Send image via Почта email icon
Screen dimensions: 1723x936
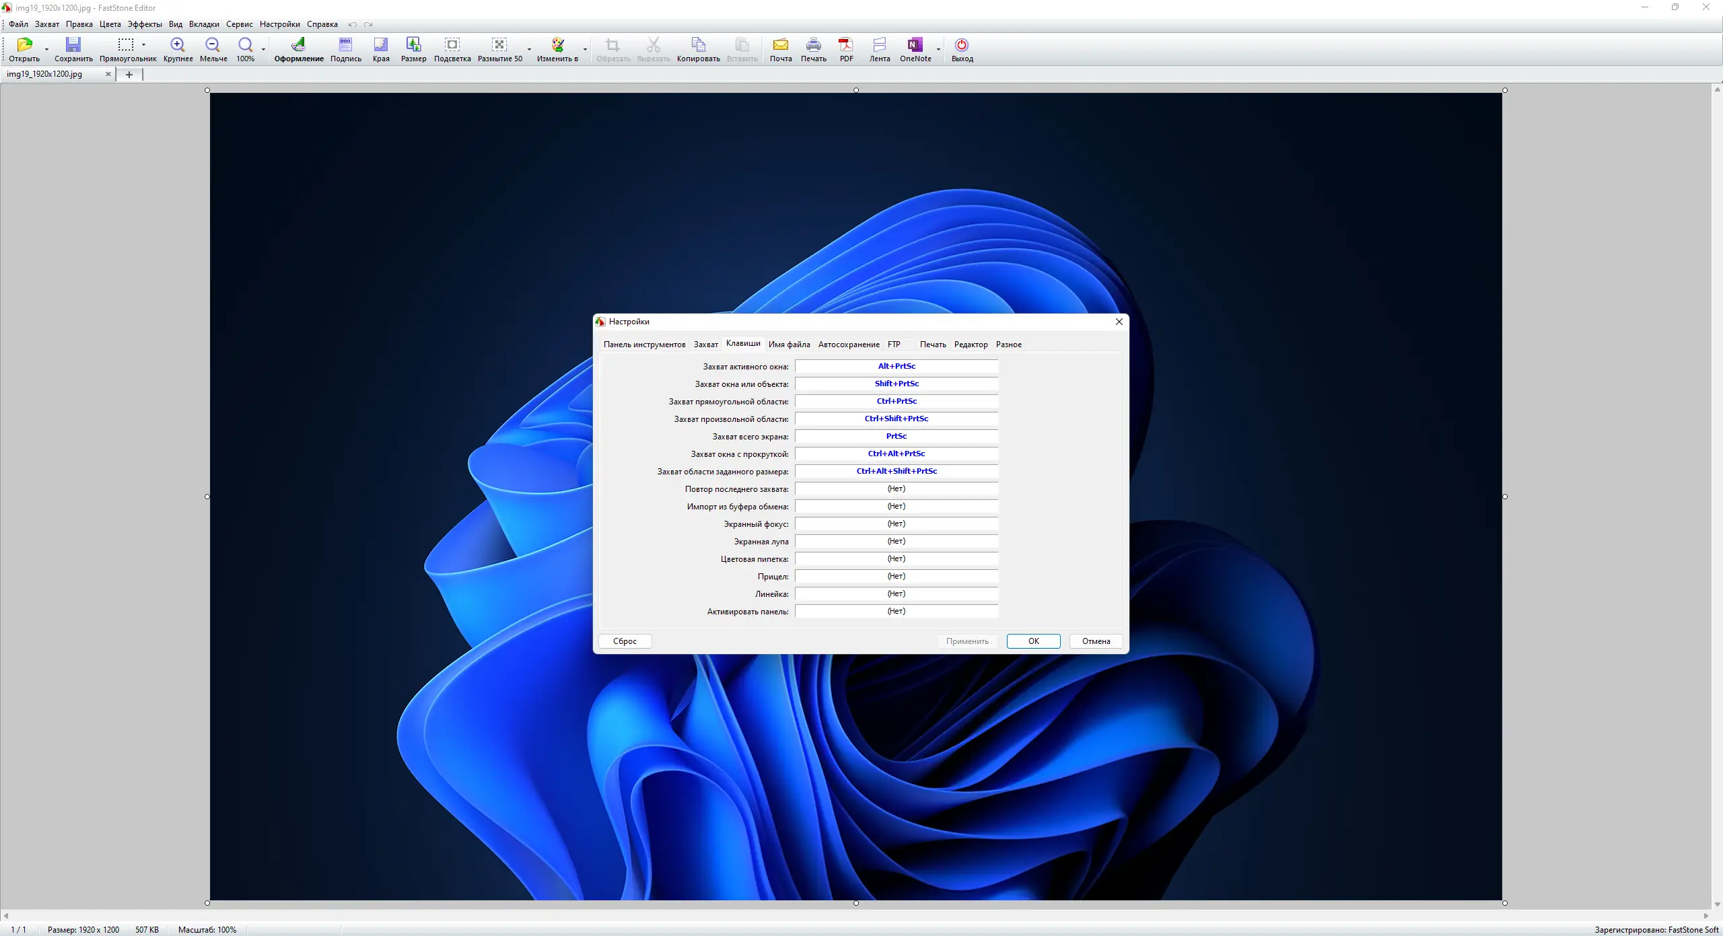[781, 45]
